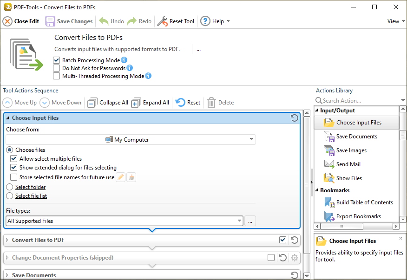
Task: Open the View menu
Action: (x=394, y=21)
